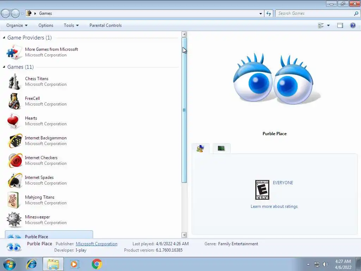This screenshot has height=271, width=361.
Task: Open More Games from Microsoft puzzle icon
Action: pyautogui.click(x=14, y=52)
